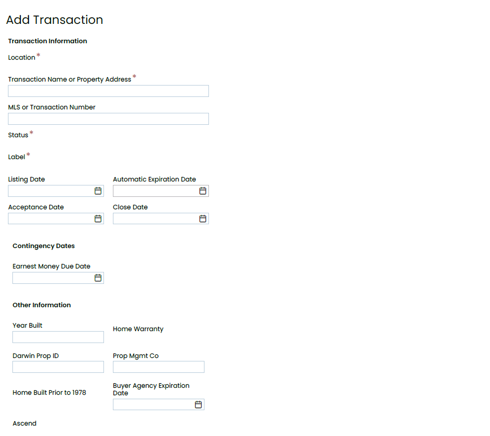Click into the Close Date field
Image resolution: width=490 pixels, height=436 pixels.
156,219
